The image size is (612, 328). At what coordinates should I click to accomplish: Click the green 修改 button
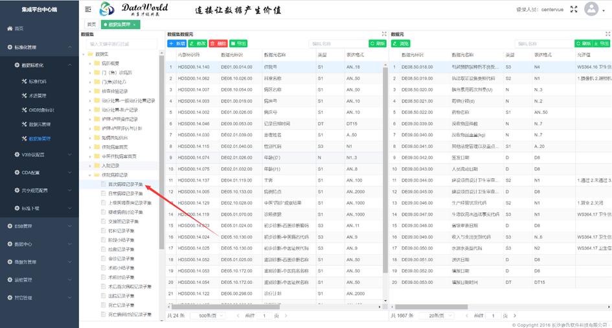pos(198,43)
